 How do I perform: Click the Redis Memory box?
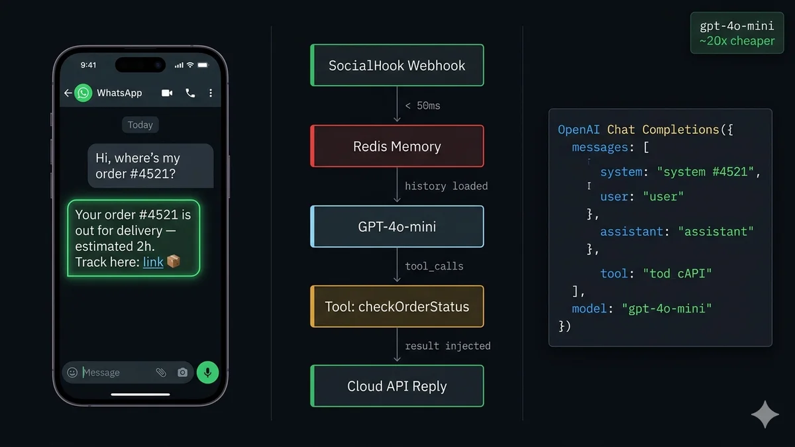coord(397,146)
